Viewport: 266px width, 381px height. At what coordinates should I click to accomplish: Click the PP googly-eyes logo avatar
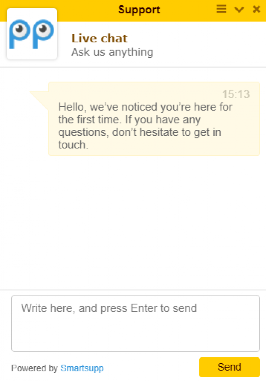pyautogui.click(x=32, y=34)
